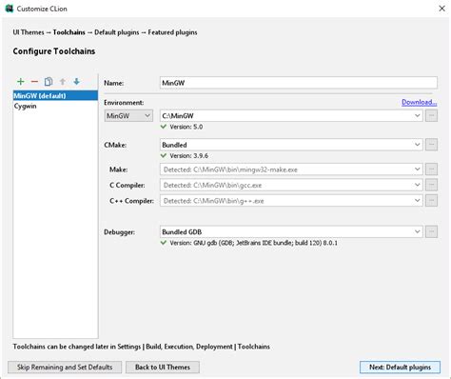Click the green check next to Version: 3.9.6
This screenshot has height=379, width=451.
point(164,155)
